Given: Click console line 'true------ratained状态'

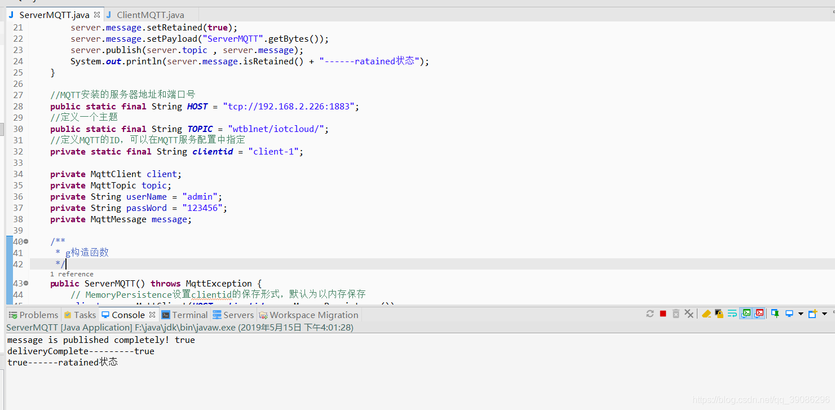Looking at the screenshot, I should point(63,363).
